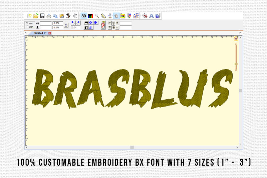Create lettering with the A icon
Viewport: 267px width, 178px height.
(x=152, y=16)
